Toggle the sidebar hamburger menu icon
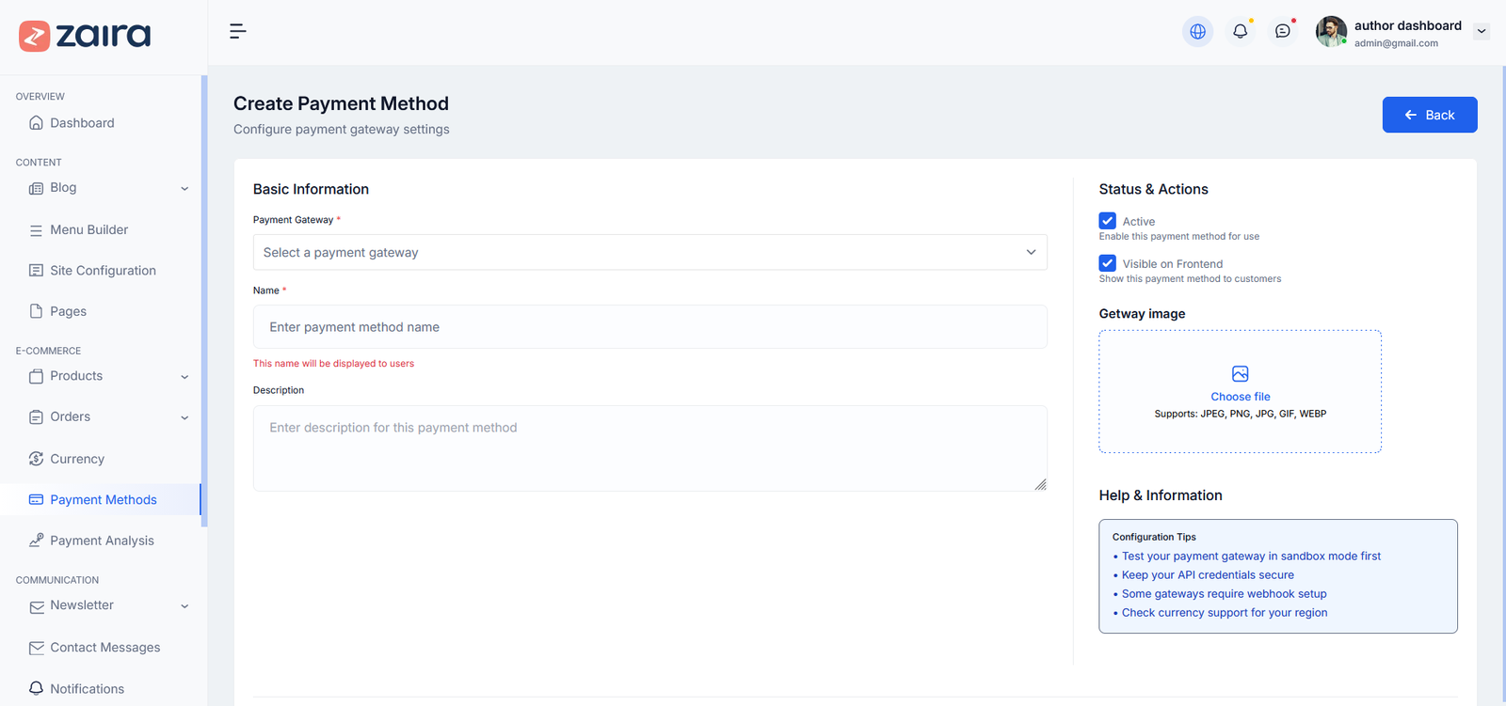 pyautogui.click(x=238, y=31)
